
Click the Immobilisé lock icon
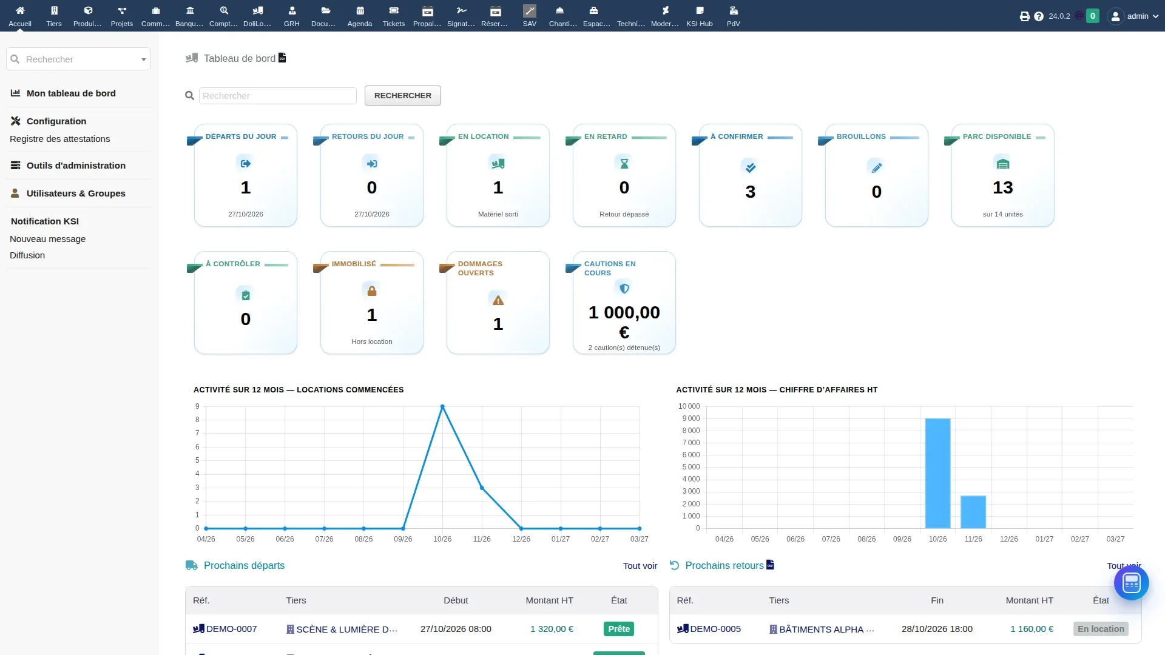tap(372, 291)
